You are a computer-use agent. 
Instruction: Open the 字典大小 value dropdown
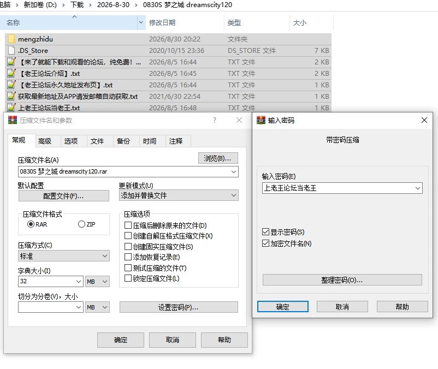click(79, 281)
